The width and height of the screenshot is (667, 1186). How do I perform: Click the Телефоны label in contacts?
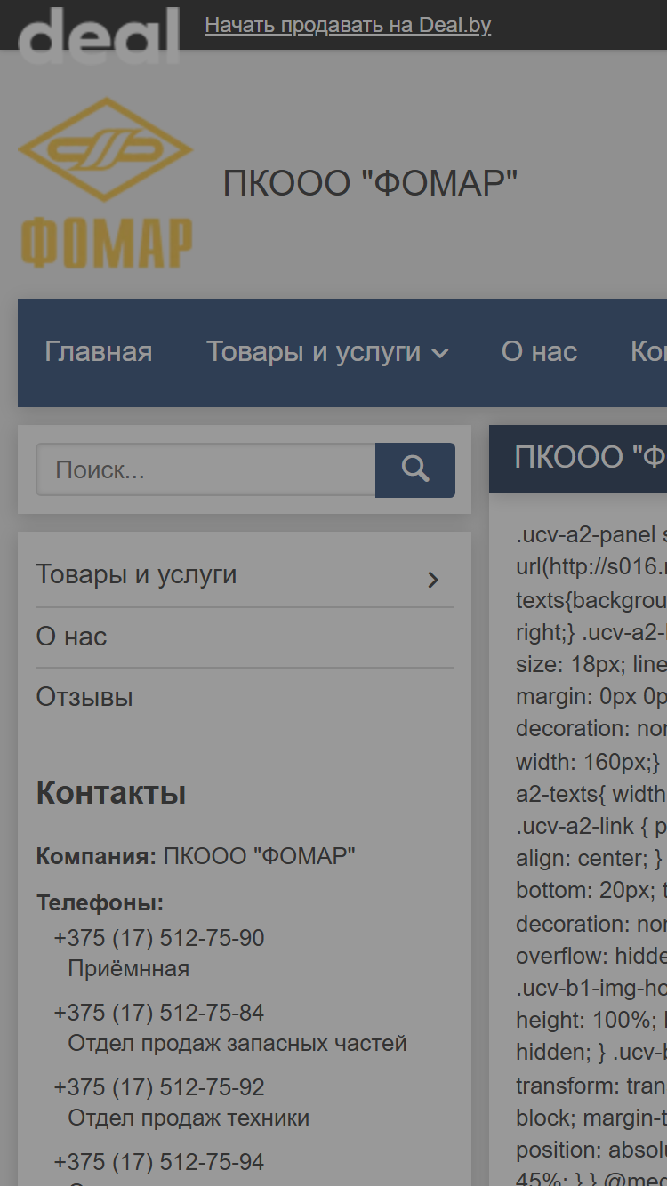pyautogui.click(x=100, y=903)
